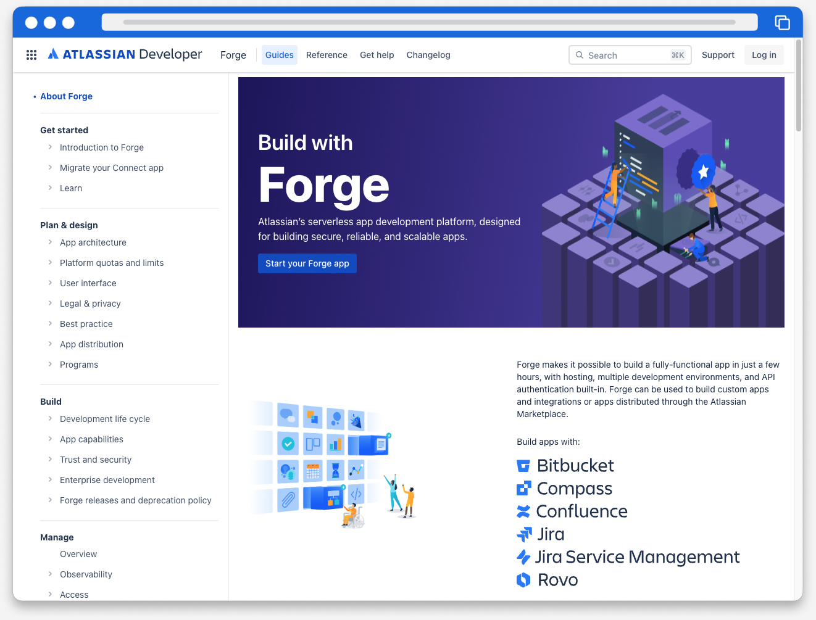Image resolution: width=816 pixels, height=620 pixels.
Task: Switch to the Guides tab
Action: coord(280,55)
